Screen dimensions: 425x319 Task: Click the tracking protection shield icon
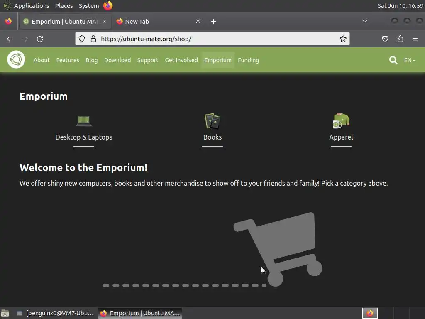(82, 39)
